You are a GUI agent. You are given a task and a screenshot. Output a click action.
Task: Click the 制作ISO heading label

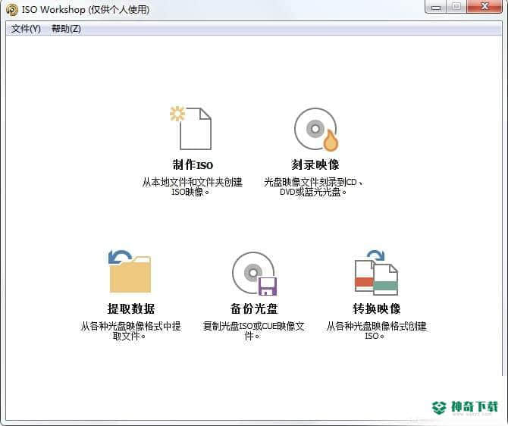pos(193,165)
